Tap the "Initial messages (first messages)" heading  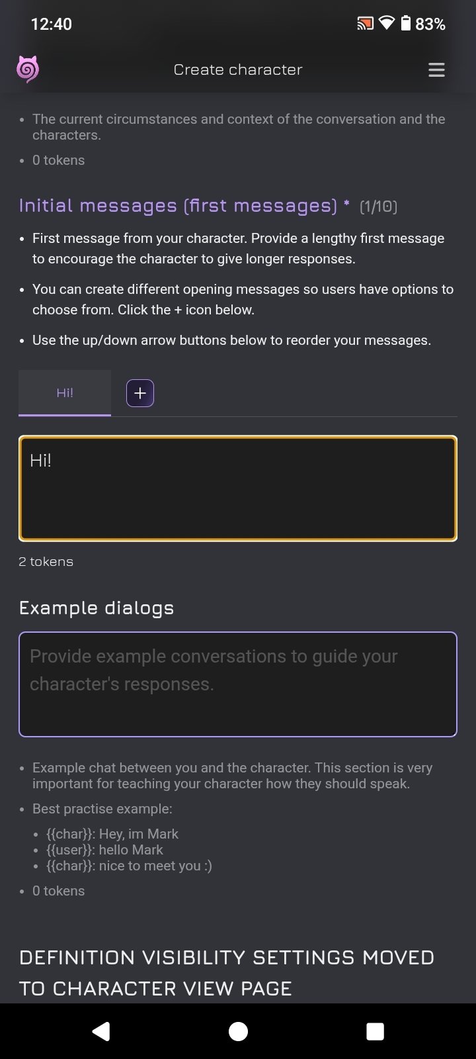178,206
